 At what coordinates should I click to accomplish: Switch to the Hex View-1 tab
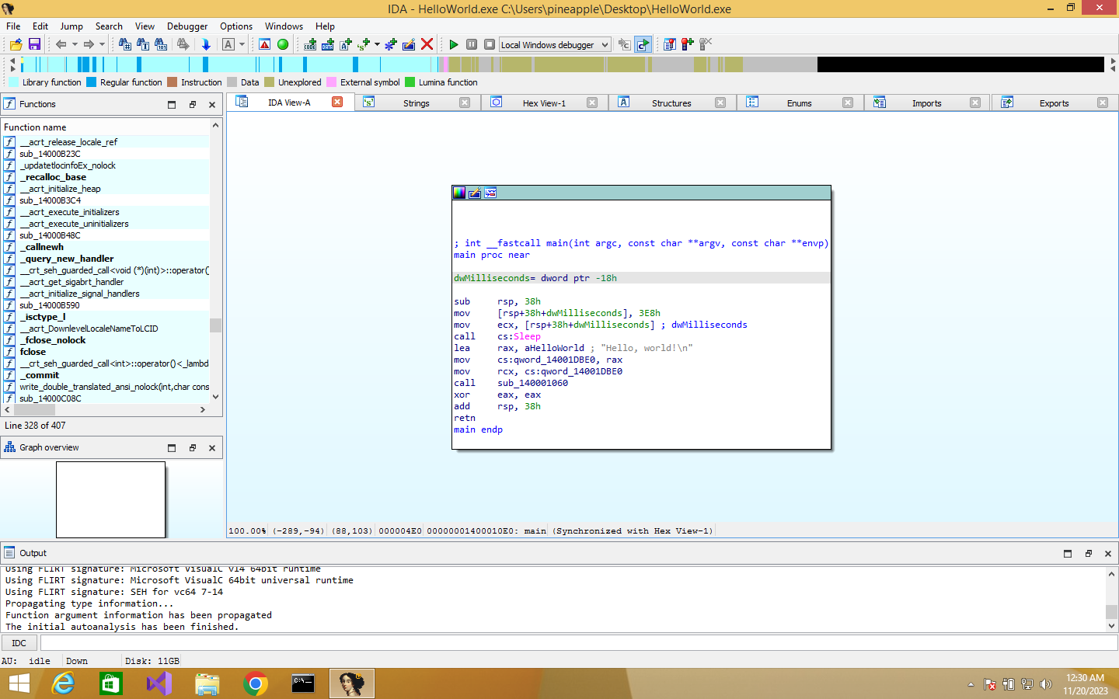[x=544, y=103]
